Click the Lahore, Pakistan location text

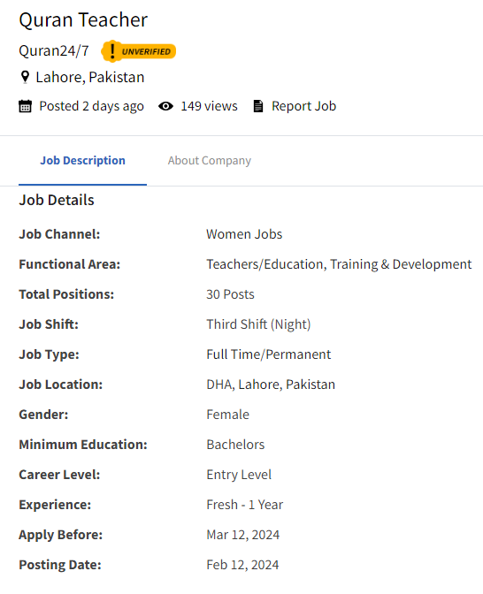pos(90,77)
